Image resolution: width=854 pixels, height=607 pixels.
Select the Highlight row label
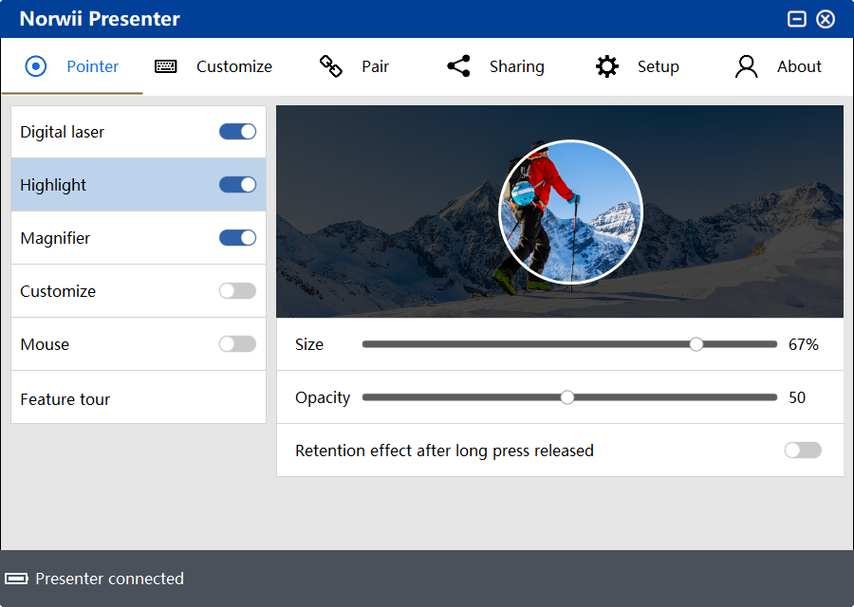(x=53, y=186)
